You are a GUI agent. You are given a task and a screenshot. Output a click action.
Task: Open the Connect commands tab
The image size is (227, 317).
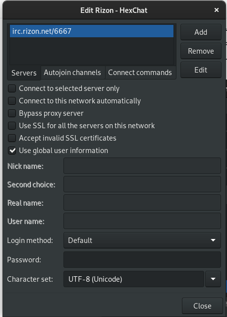click(x=140, y=73)
